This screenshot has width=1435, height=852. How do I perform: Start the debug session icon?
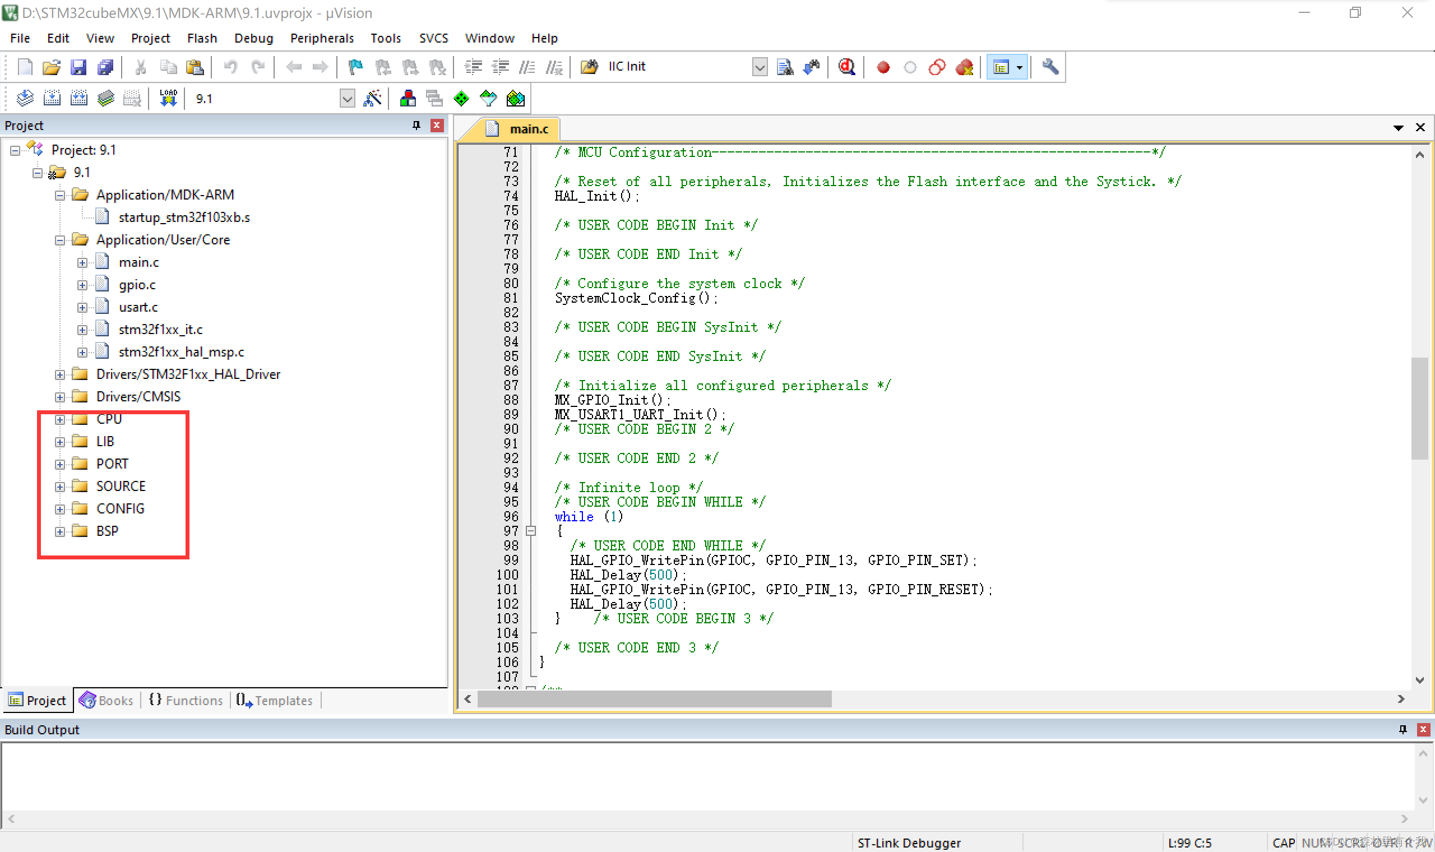pyautogui.click(x=846, y=67)
